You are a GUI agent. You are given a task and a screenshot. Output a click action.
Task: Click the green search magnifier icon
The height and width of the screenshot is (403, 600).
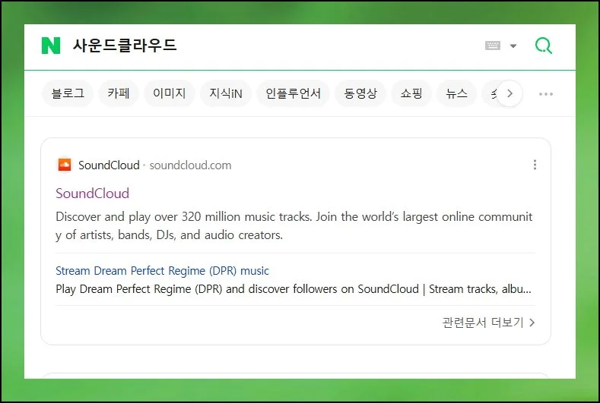[x=544, y=46]
